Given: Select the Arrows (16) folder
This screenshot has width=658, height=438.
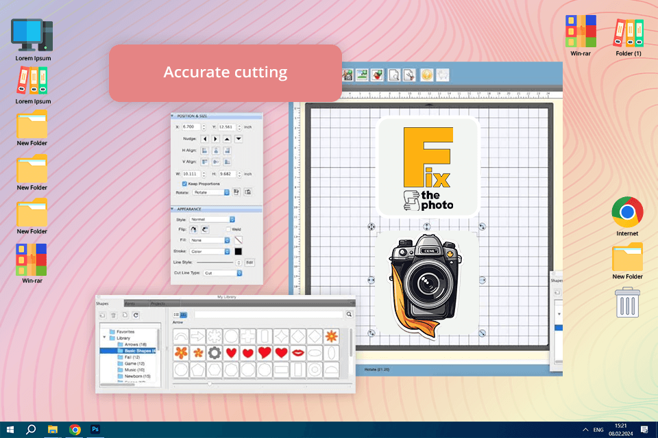Looking at the screenshot, I should [135, 344].
